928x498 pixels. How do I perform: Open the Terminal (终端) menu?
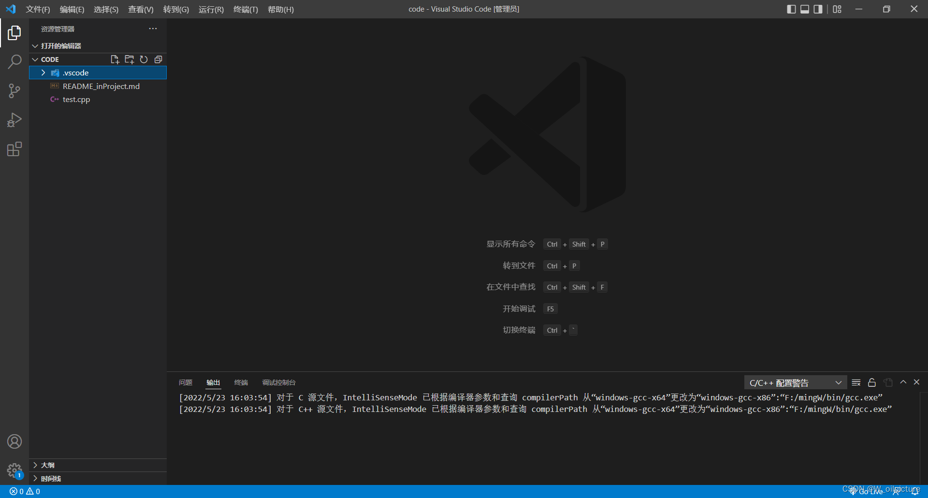(x=246, y=9)
